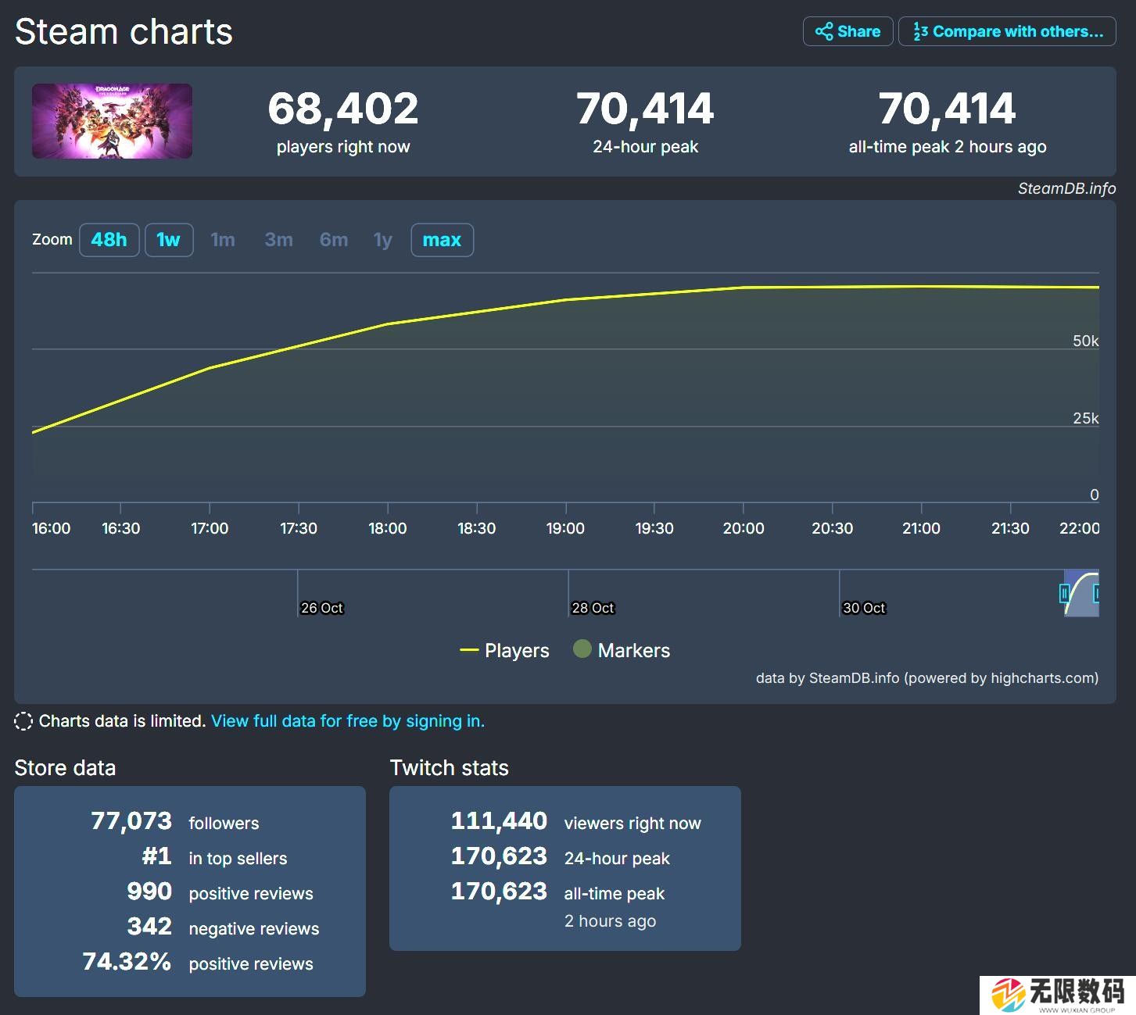Select the 3m zoom option
The image size is (1136, 1015).
pyautogui.click(x=278, y=240)
